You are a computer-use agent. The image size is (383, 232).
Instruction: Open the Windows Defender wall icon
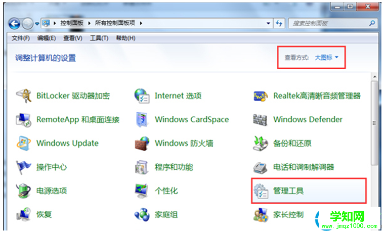pos(260,119)
